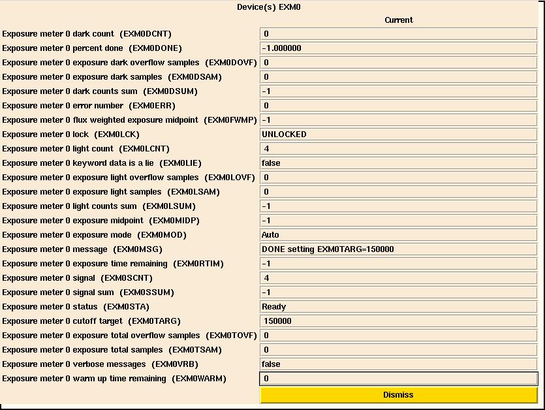Select the EXM0ERR error number field
Viewport: 545px width, 410px height.
[398, 106]
